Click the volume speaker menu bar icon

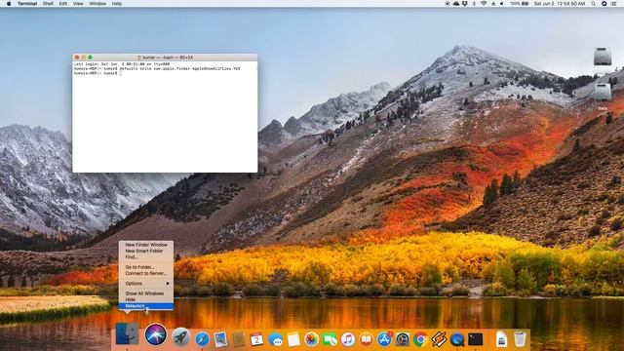point(502,4)
